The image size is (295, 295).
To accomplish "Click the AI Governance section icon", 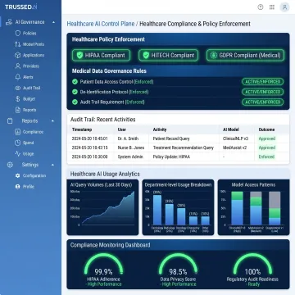I will [x=9, y=22].
